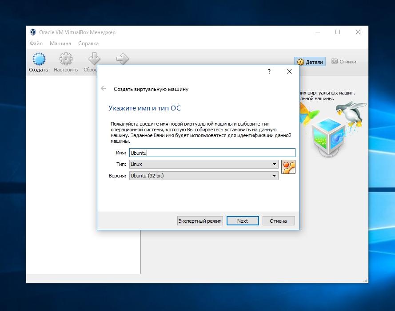This screenshot has width=395, height=311.
Task: Switch to the Детали view
Action: point(310,62)
